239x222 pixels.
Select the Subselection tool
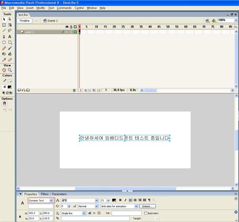[x=10, y=19]
